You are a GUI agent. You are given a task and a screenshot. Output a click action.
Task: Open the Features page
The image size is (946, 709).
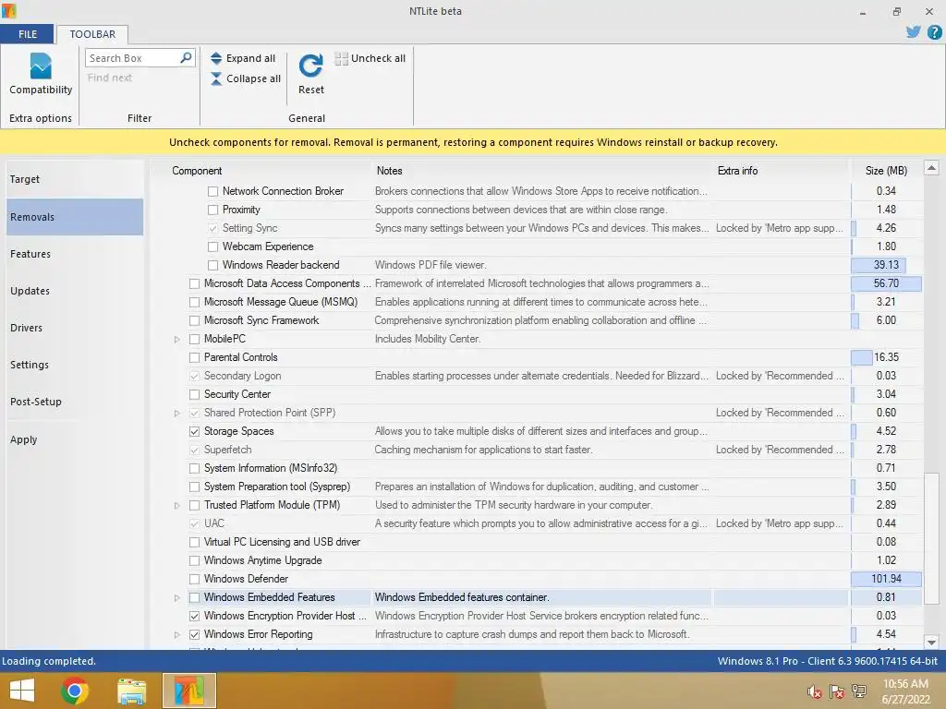[75, 254]
